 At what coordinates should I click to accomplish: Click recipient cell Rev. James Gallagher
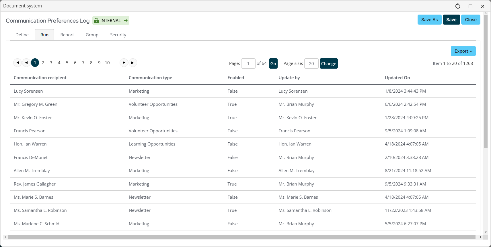pyautogui.click(x=35, y=184)
